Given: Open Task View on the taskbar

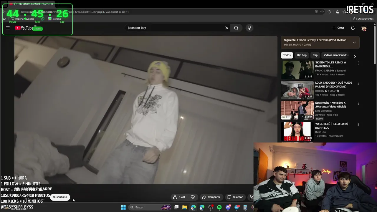Looking at the screenshot, I should coord(176,207).
